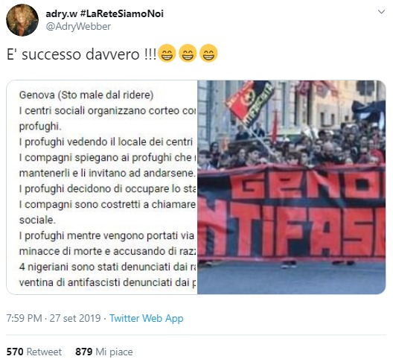The height and width of the screenshot is (362, 393).
Task: Click the second grinning emoji
Action: [x=188, y=53]
